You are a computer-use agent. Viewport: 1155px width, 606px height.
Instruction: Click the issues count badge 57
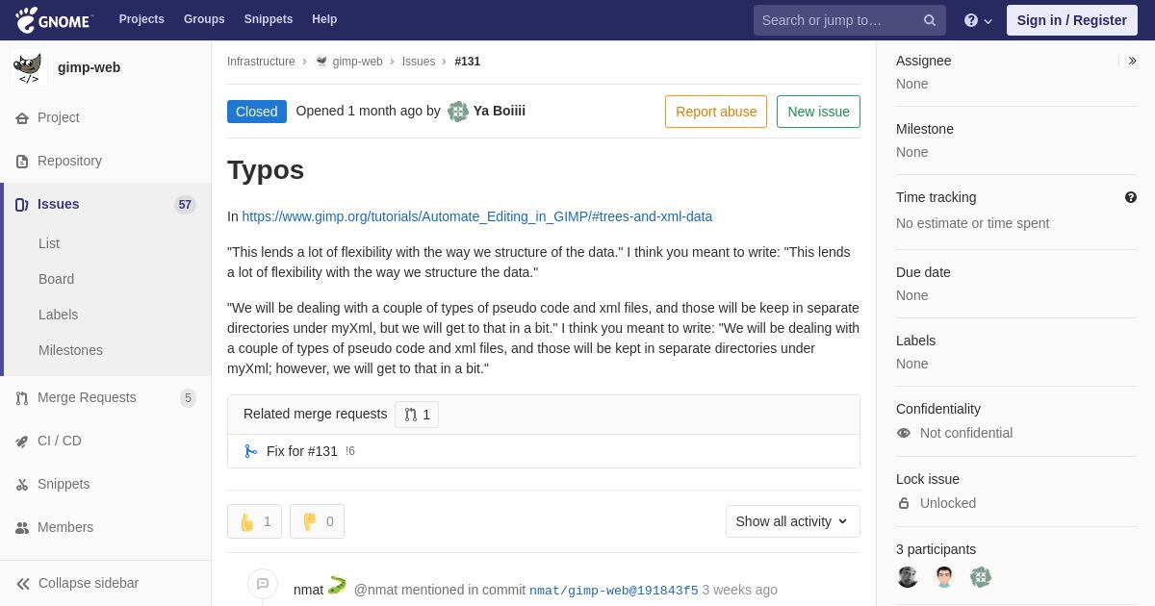tap(185, 204)
